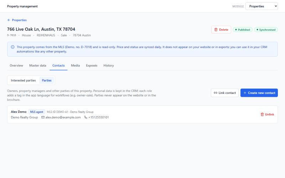The width and height of the screenshot is (285, 178).
Task: Click the REIHENHAUS label in the subtitle
Action: tap(46, 35)
